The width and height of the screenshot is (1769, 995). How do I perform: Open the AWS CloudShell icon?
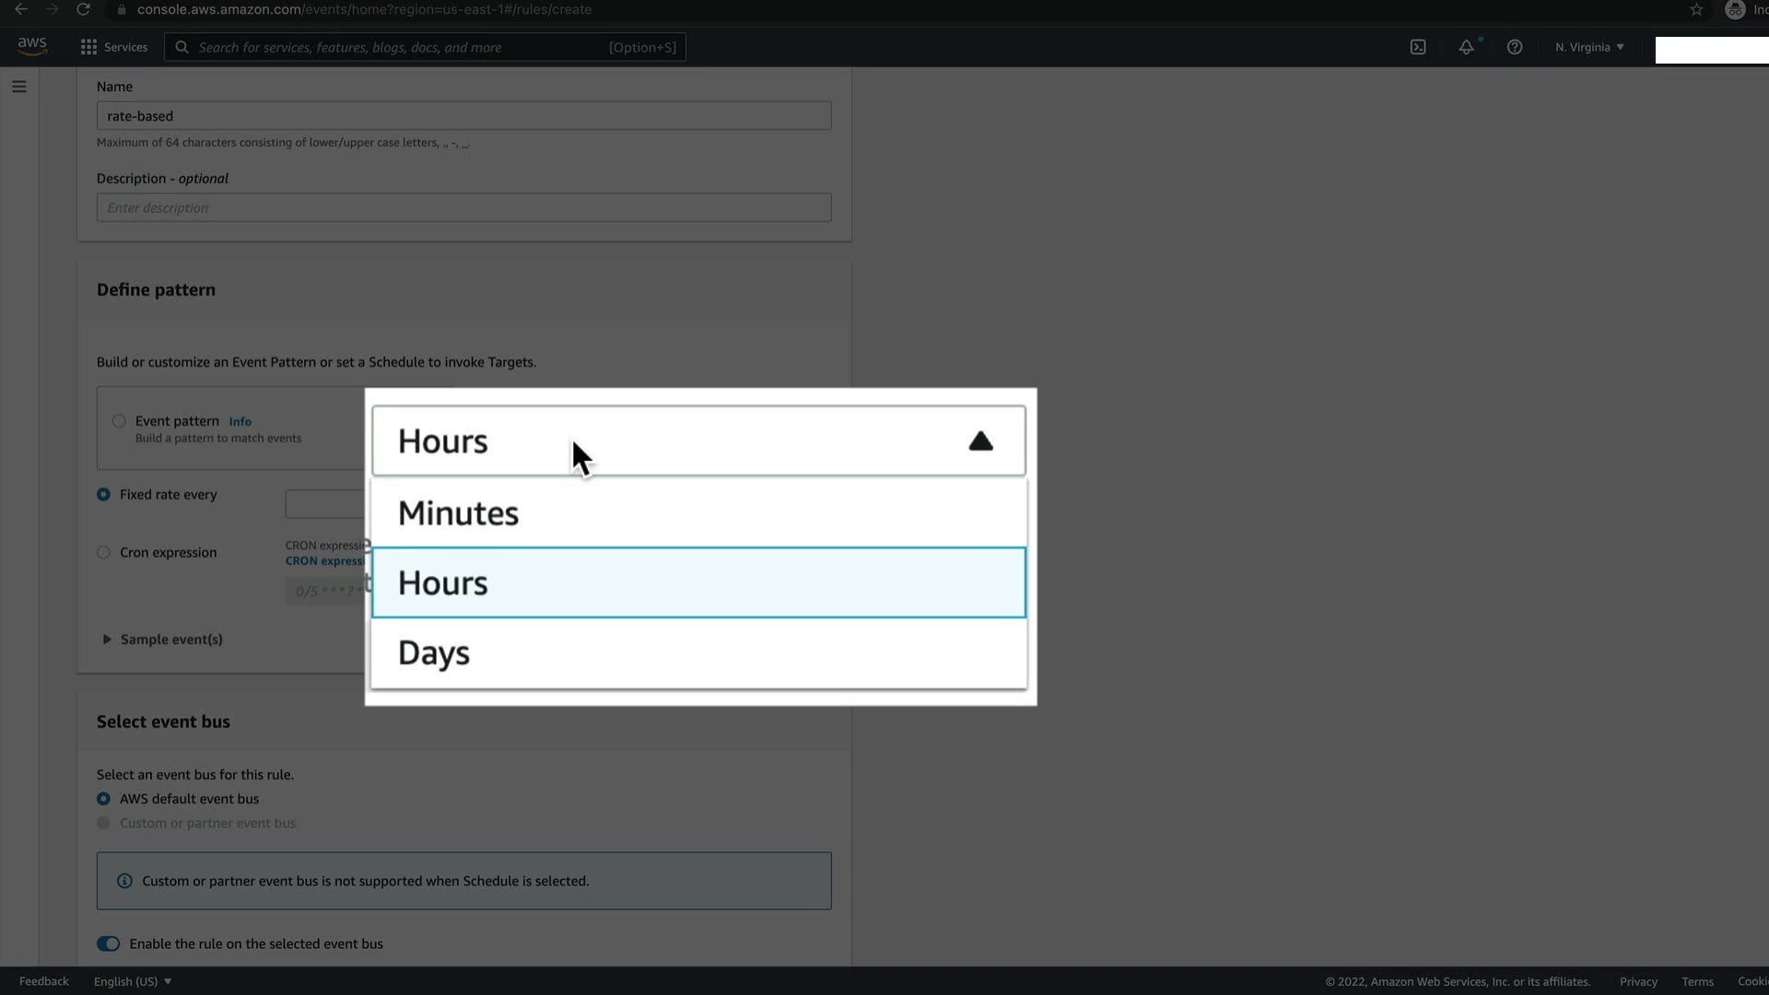[1418, 47]
